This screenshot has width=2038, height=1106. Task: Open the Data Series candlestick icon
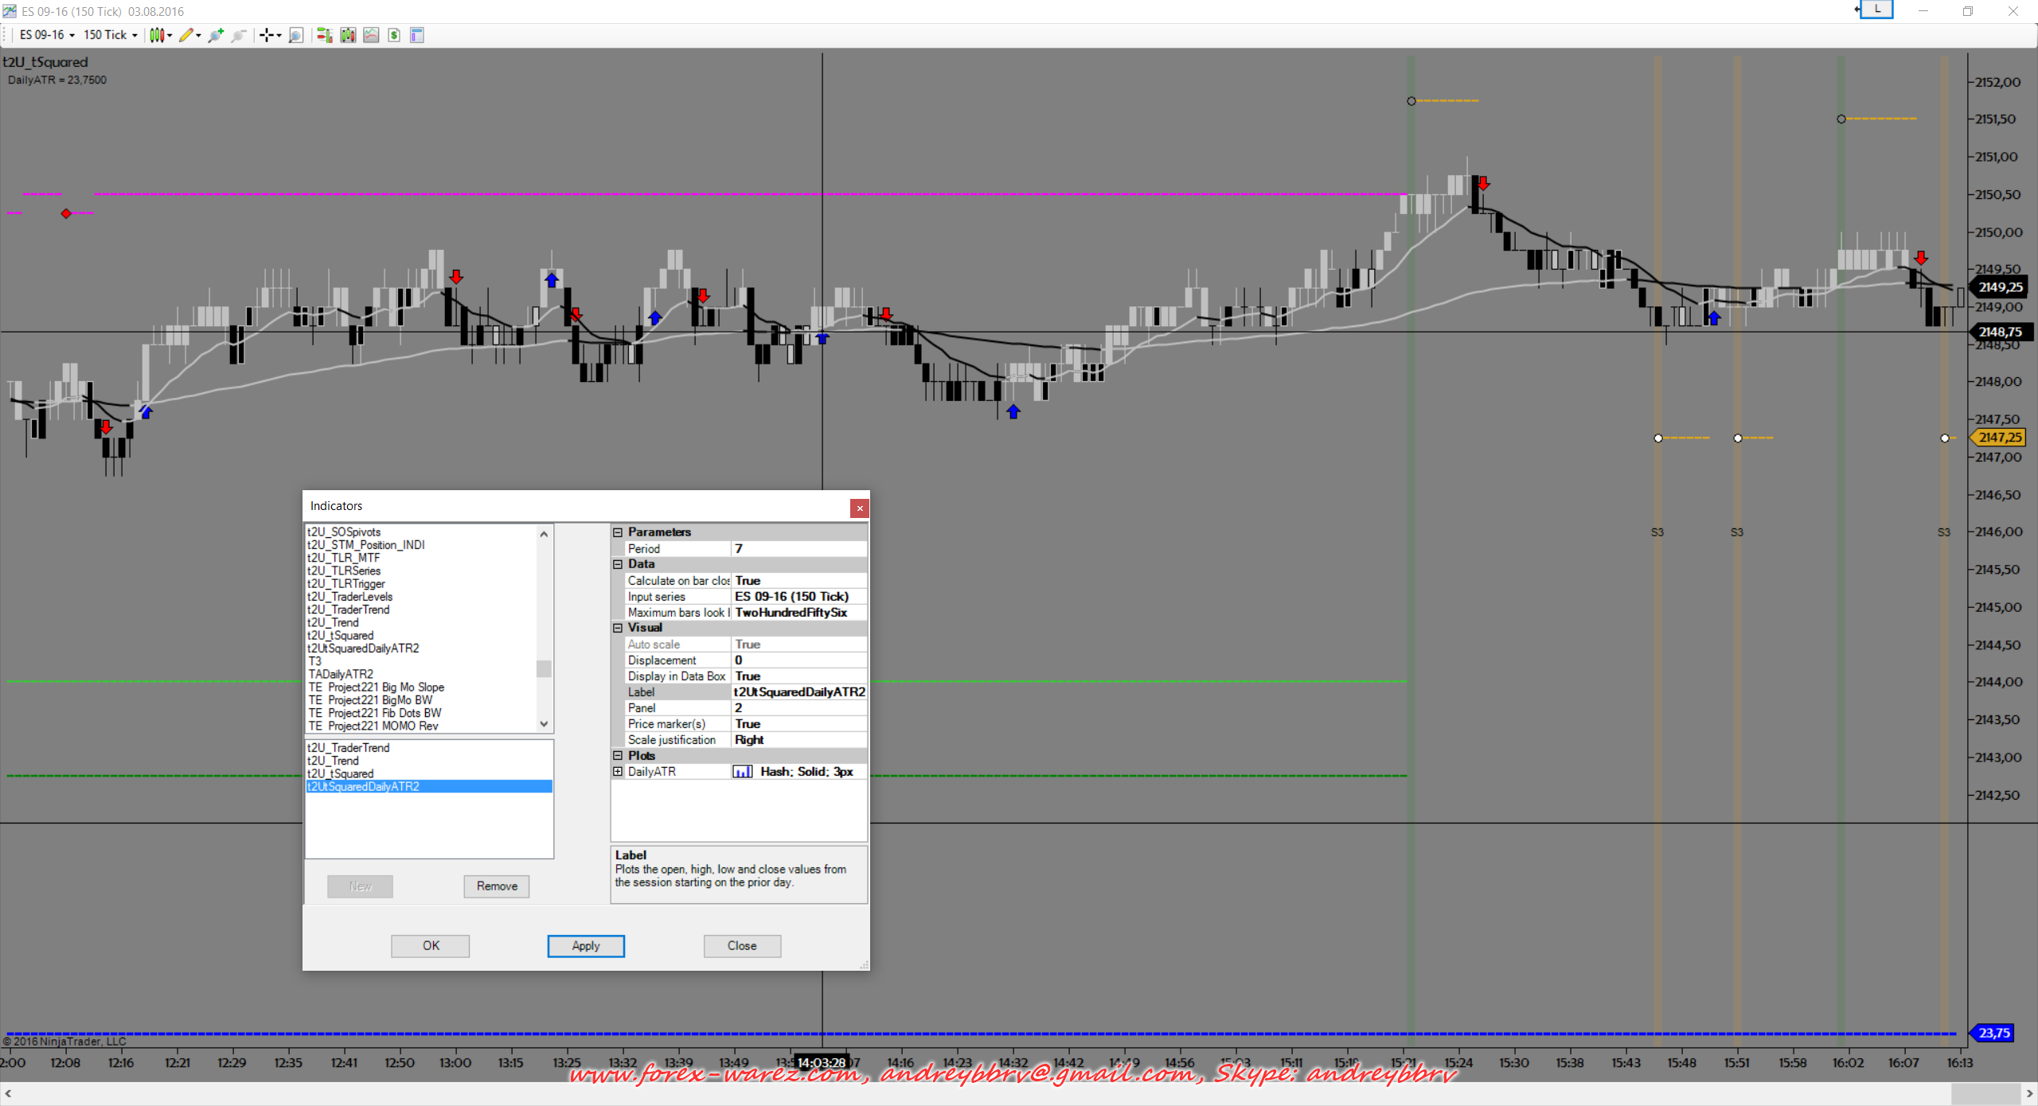[348, 35]
